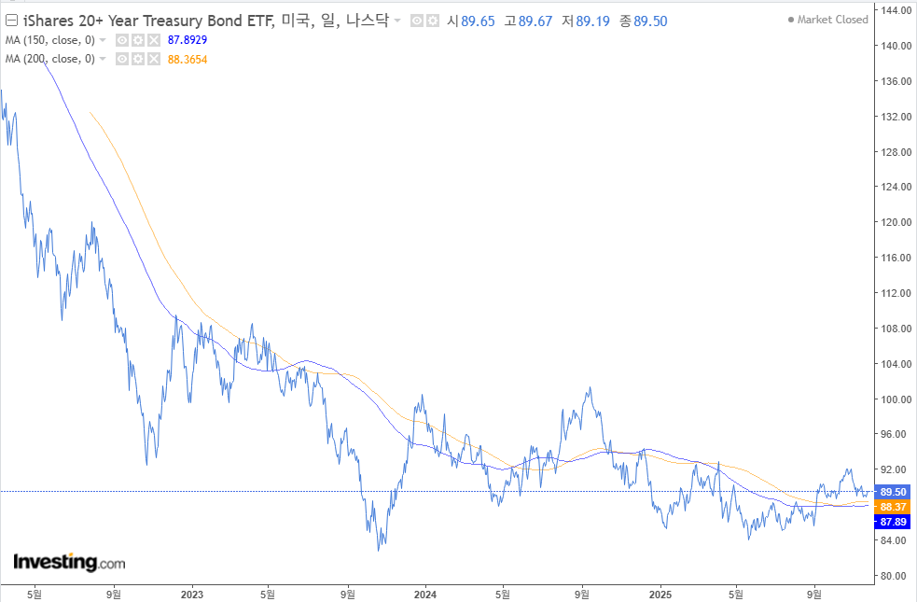
Task: Click the 2024 label on time axis
Action: [x=425, y=595]
